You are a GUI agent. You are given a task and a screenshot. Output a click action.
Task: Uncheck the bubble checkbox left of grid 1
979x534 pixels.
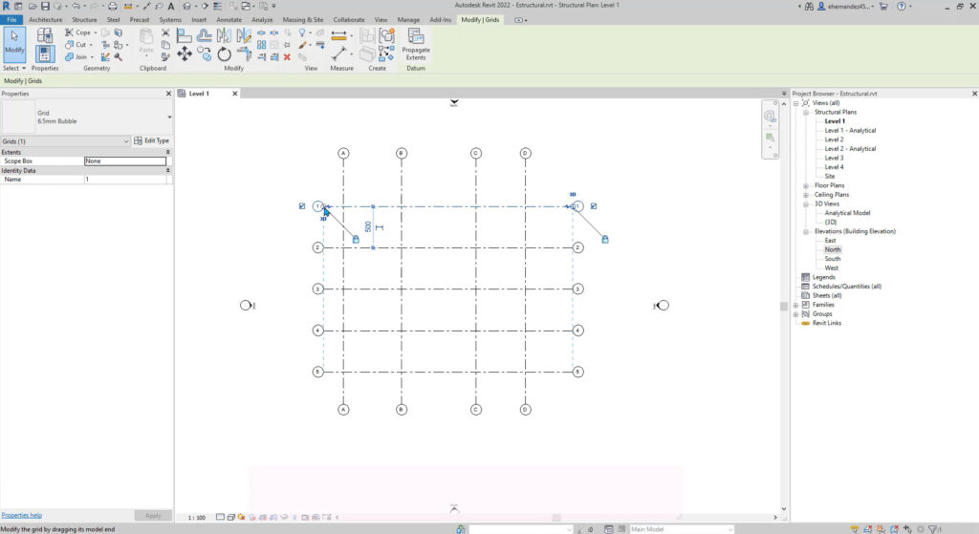point(302,206)
